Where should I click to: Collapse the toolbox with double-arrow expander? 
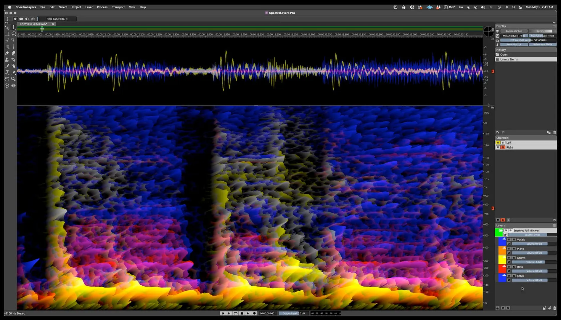tap(7, 23)
